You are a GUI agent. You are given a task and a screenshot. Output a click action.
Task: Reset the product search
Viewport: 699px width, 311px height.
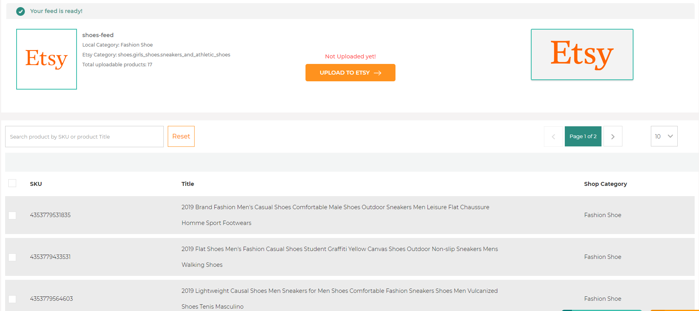point(181,137)
